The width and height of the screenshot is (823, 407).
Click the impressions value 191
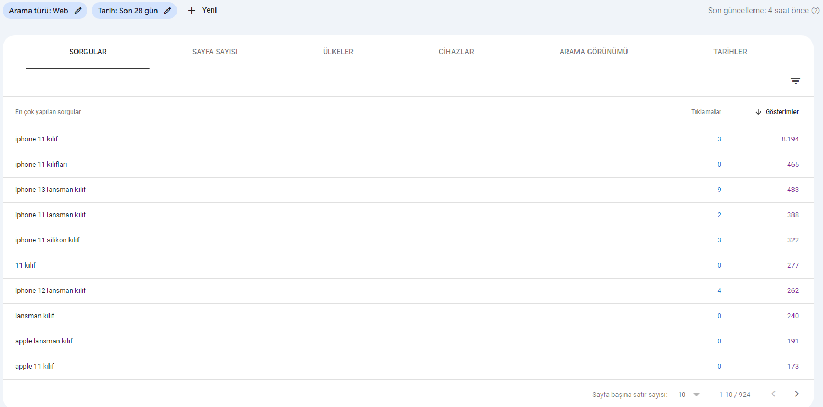(x=793, y=341)
